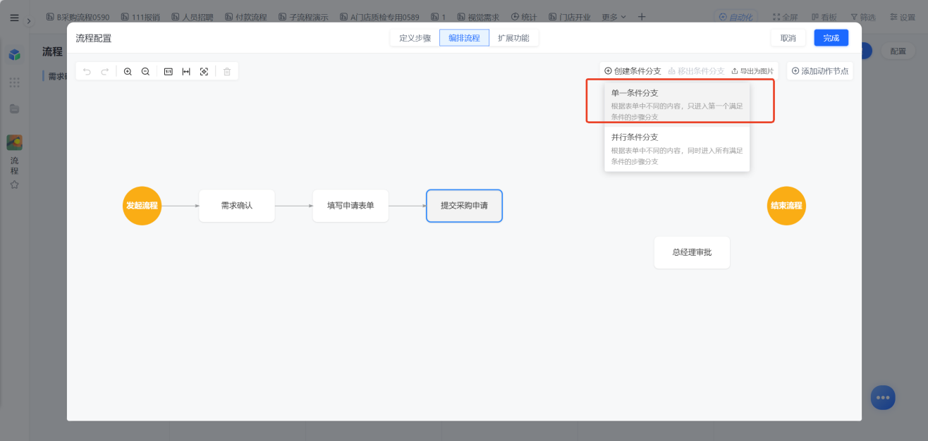The height and width of the screenshot is (441, 928).
Task: Click 设置 in the top bar
Action: [x=903, y=17]
